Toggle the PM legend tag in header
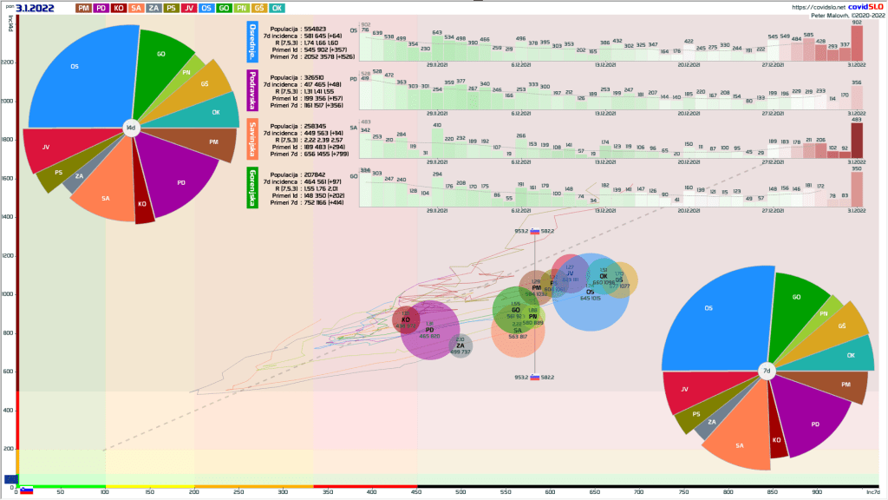Image resolution: width=888 pixels, height=500 pixels. tap(83, 8)
